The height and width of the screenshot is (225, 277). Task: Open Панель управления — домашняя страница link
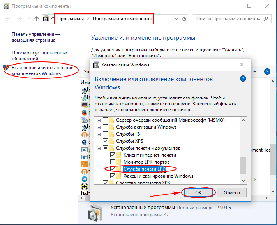coord(36,37)
